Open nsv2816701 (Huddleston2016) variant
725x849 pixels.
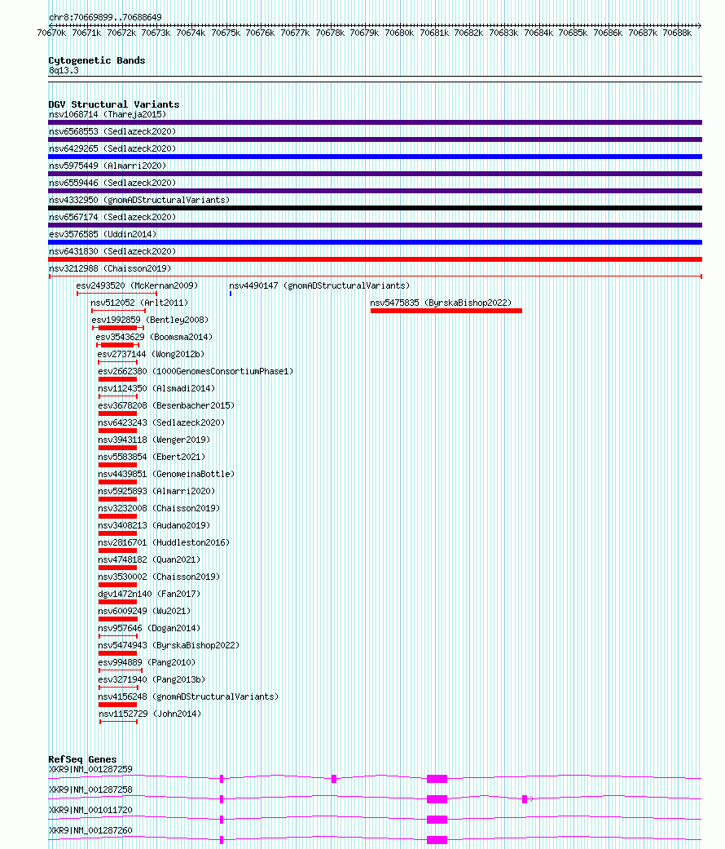pos(164,542)
